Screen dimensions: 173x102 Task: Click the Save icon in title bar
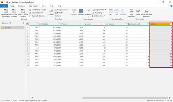[x=7, y=2]
